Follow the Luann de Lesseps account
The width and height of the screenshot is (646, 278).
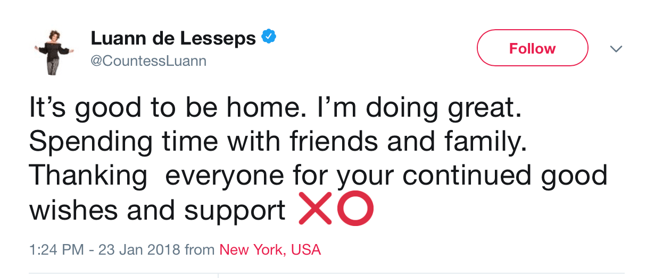coord(532,48)
